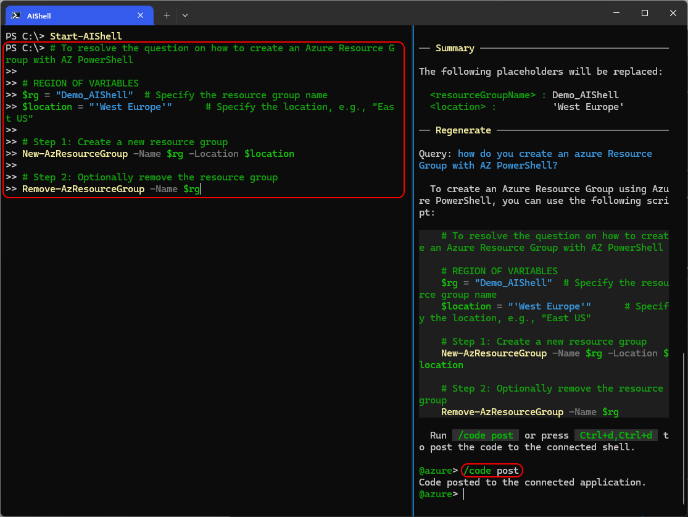Click the 'Query:' label
Screen dimensions: 688x517
click(x=435, y=154)
